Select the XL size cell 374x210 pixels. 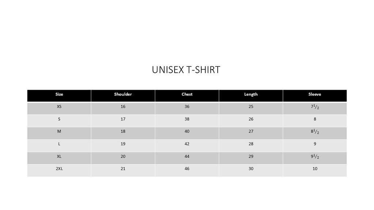pos(59,156)
